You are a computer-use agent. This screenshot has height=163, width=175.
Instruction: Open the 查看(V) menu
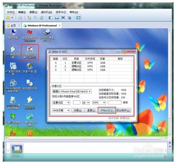click(x=33, y=12)
